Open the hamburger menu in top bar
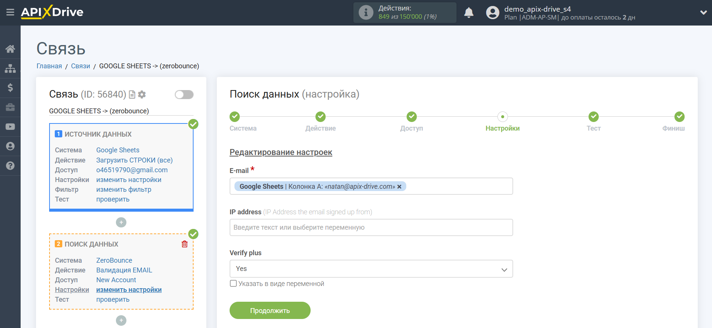 (10, 12)
